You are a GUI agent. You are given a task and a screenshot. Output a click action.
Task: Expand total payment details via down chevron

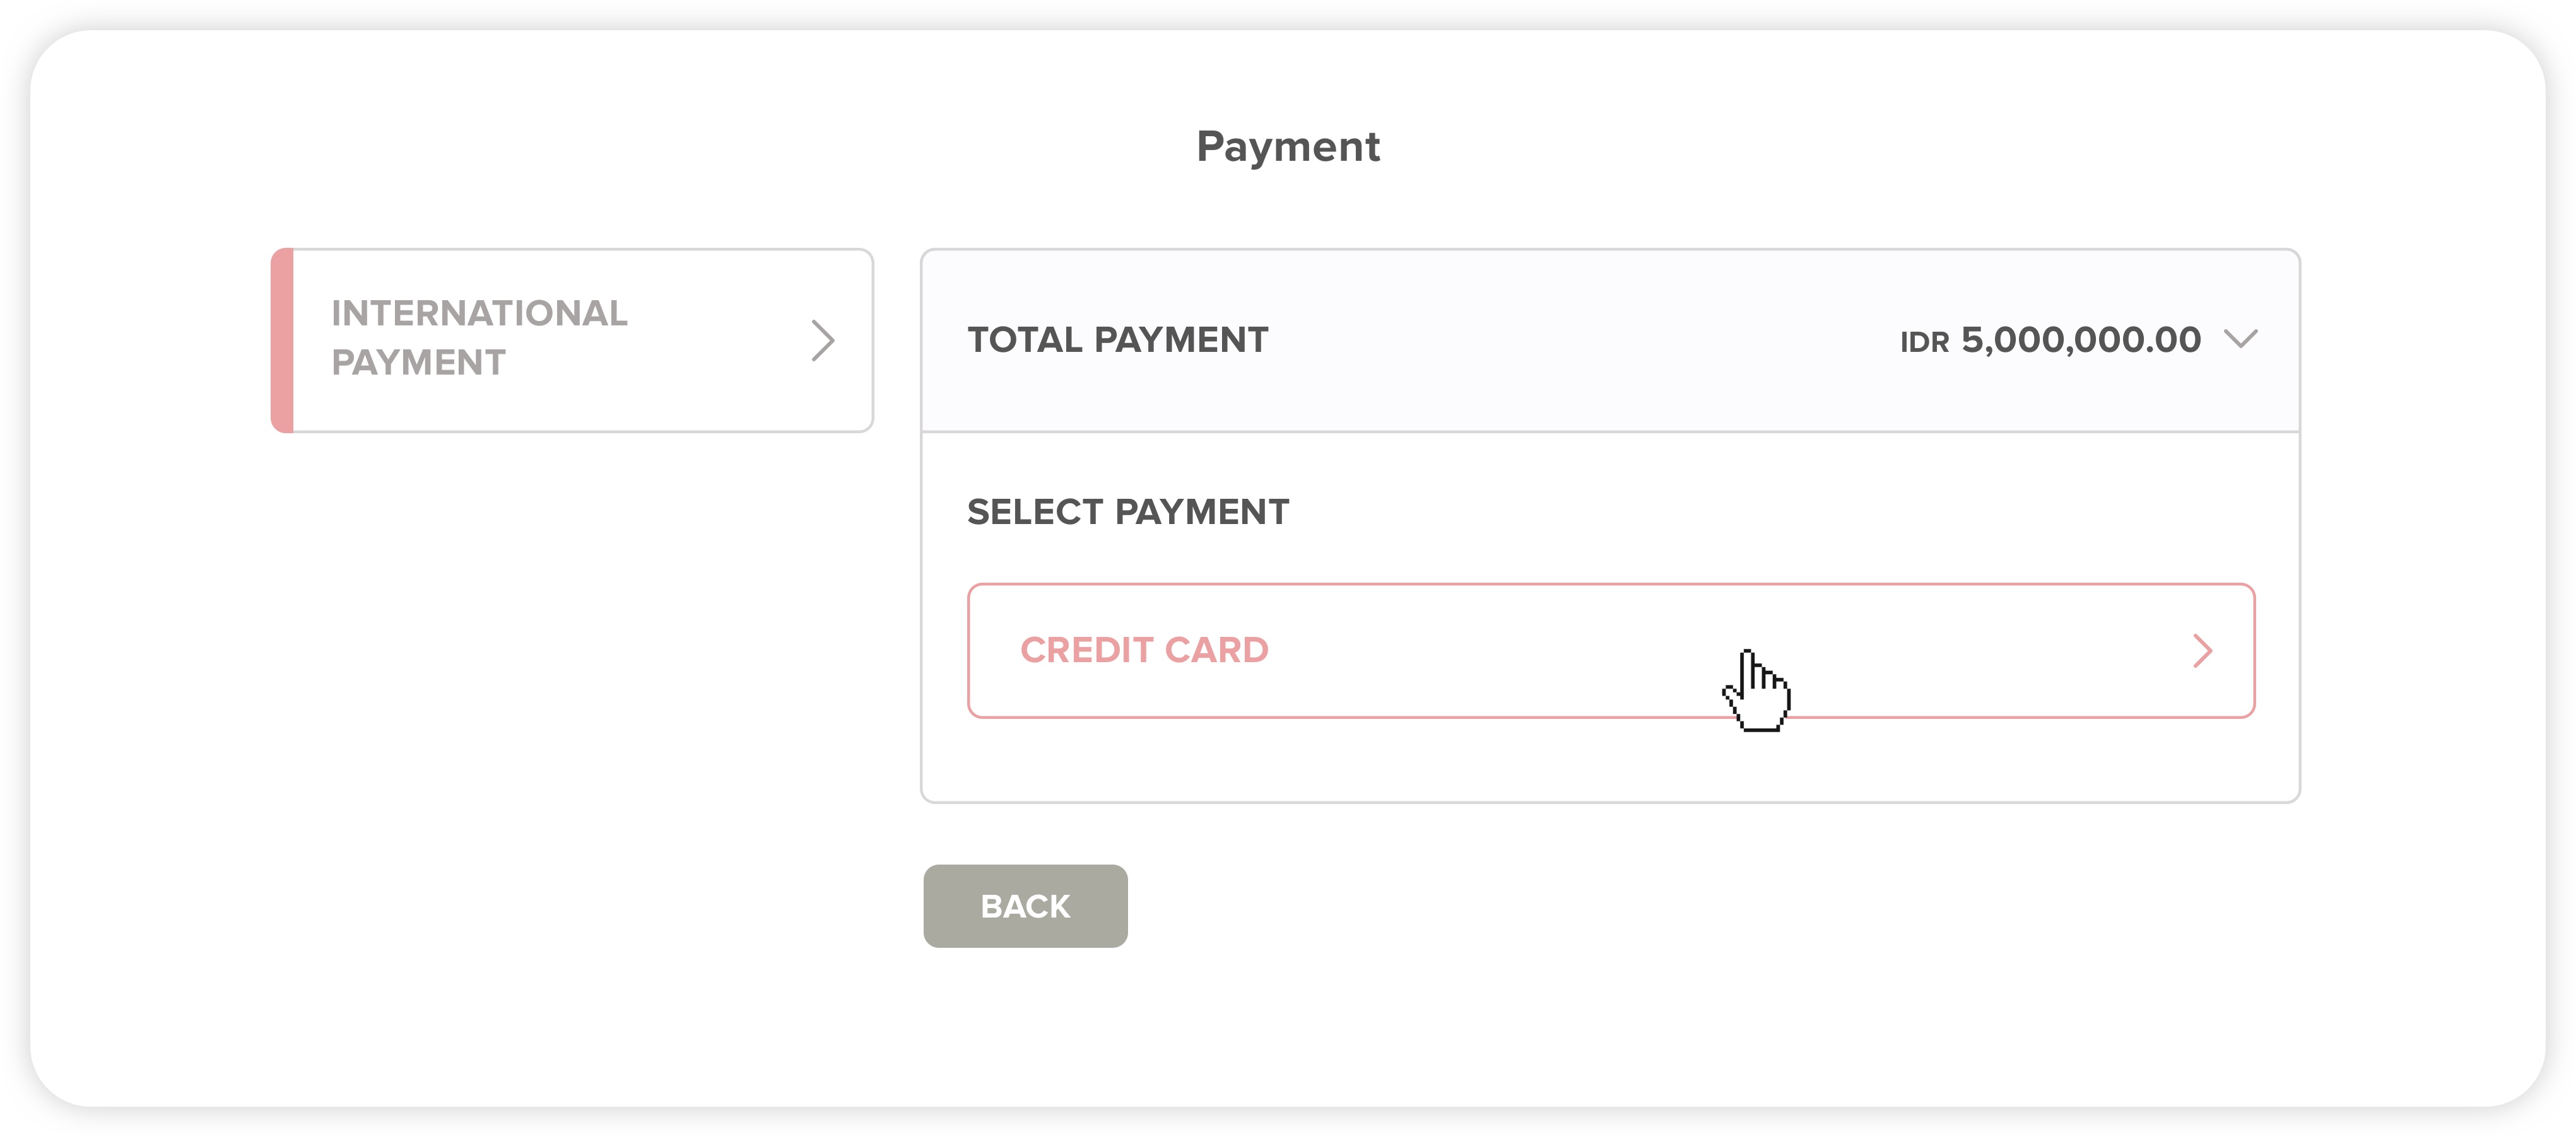(2240, 339)
